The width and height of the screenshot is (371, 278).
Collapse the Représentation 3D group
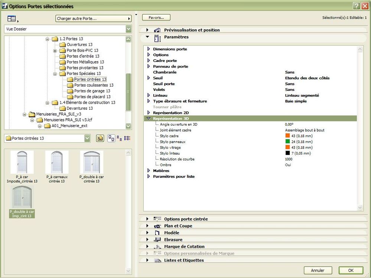(149, 119)
